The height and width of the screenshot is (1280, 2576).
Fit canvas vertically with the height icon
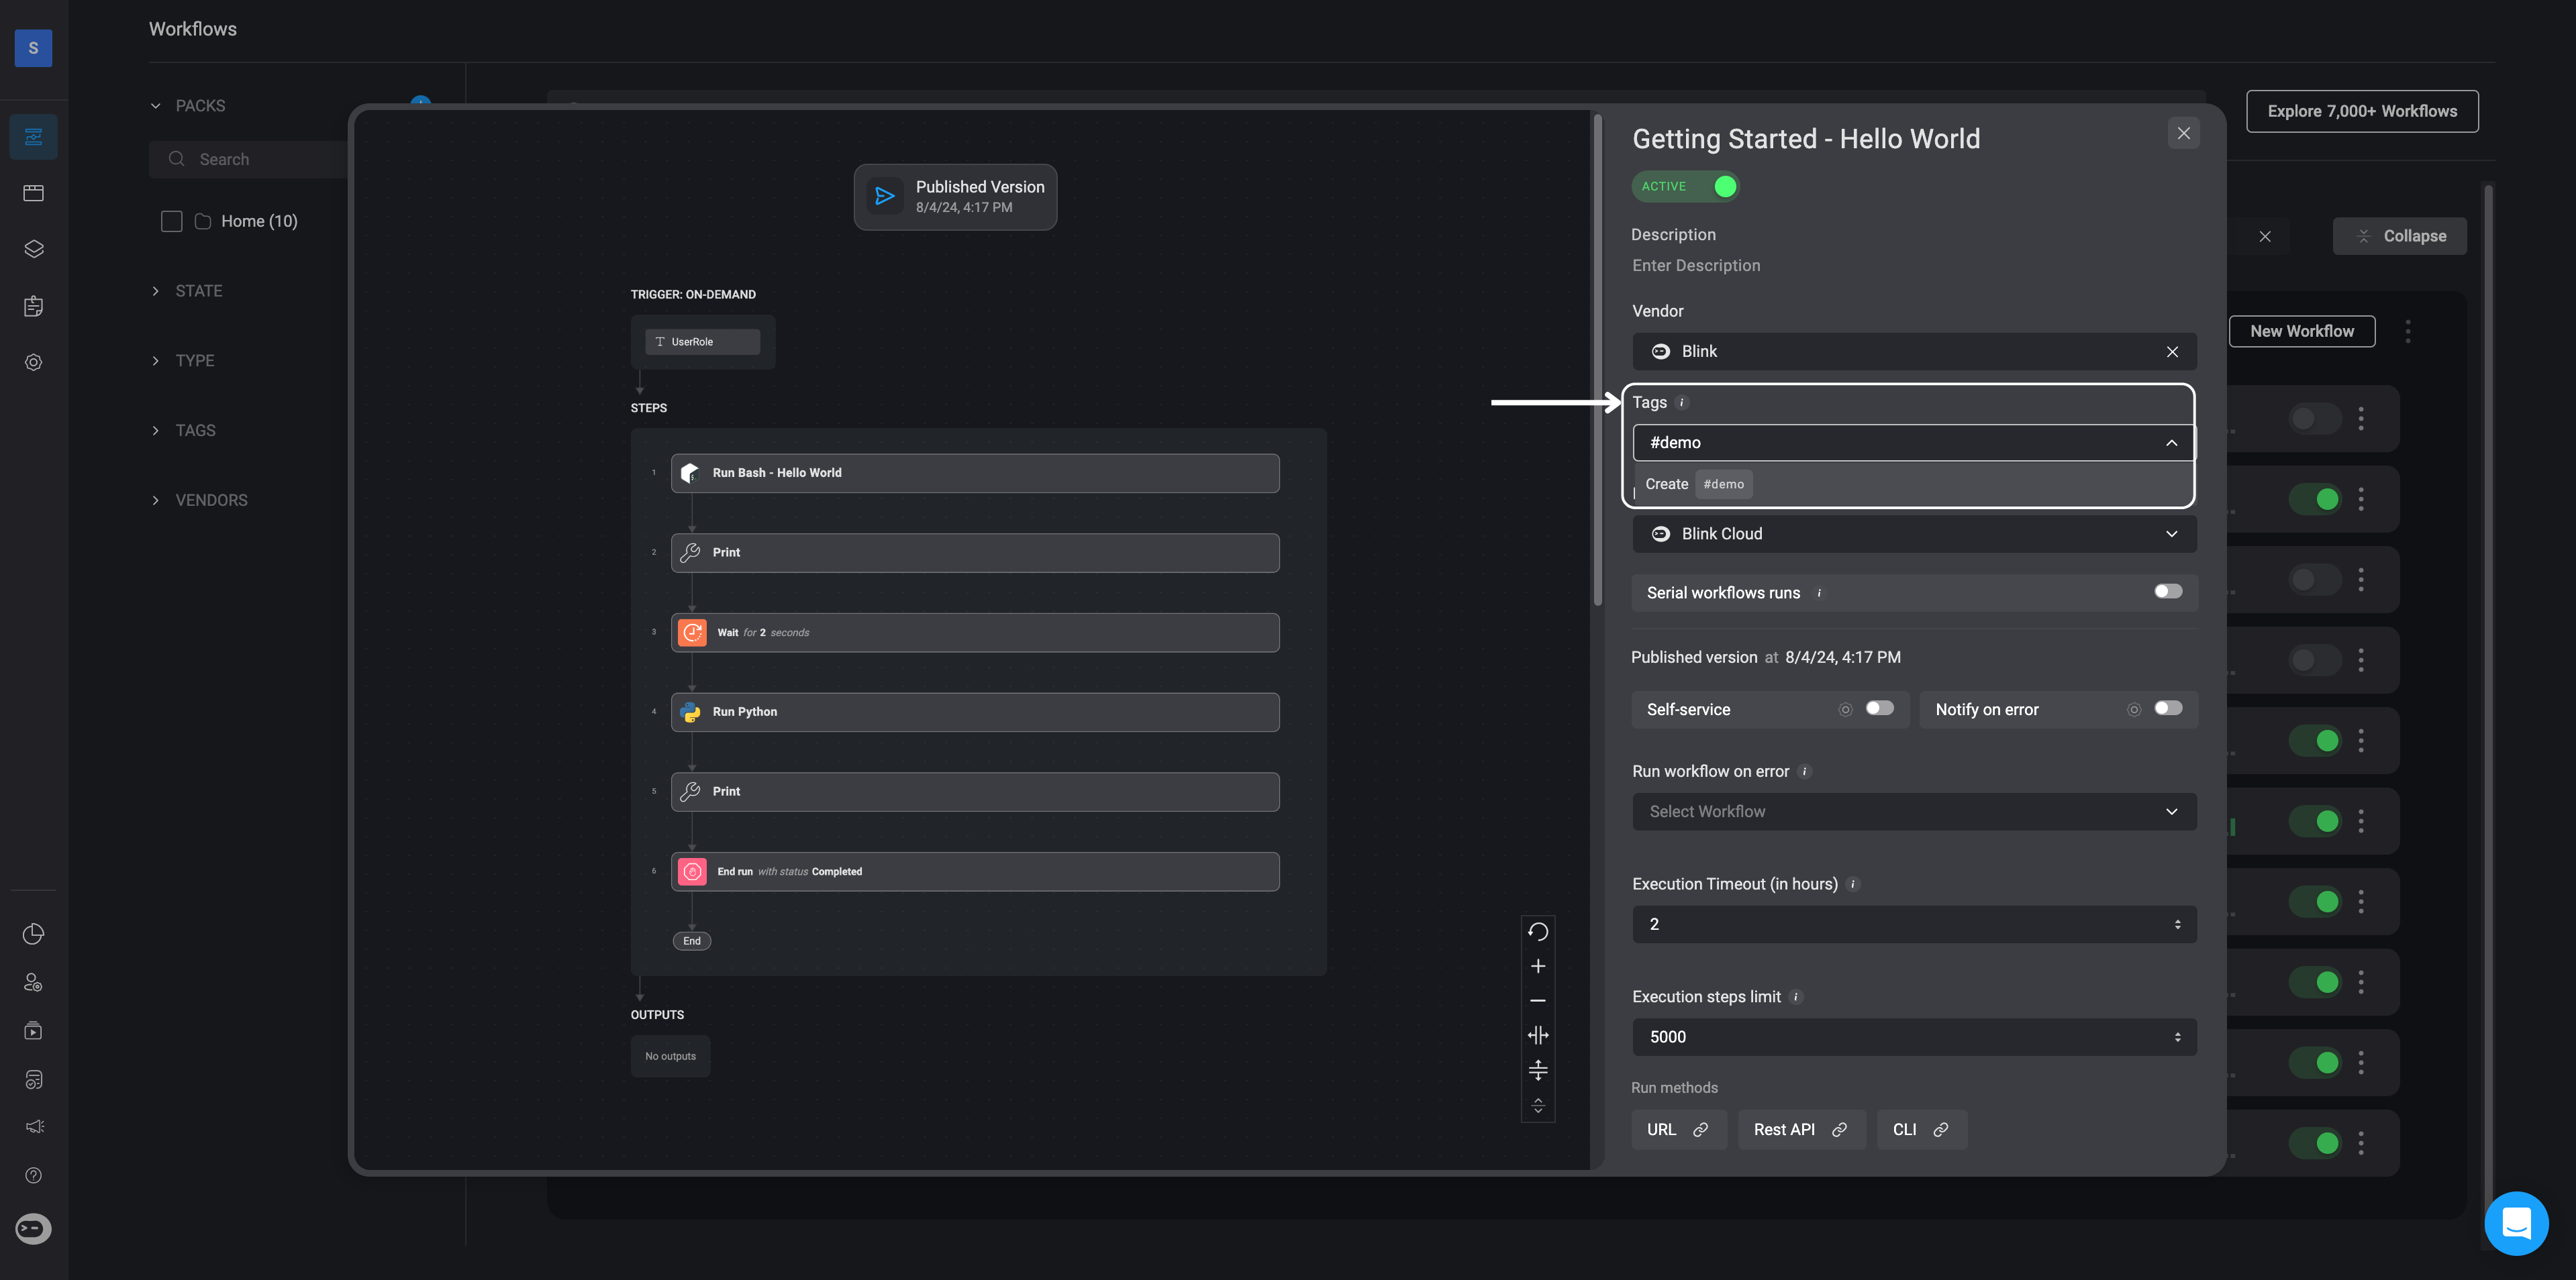pos(1538,1070)
